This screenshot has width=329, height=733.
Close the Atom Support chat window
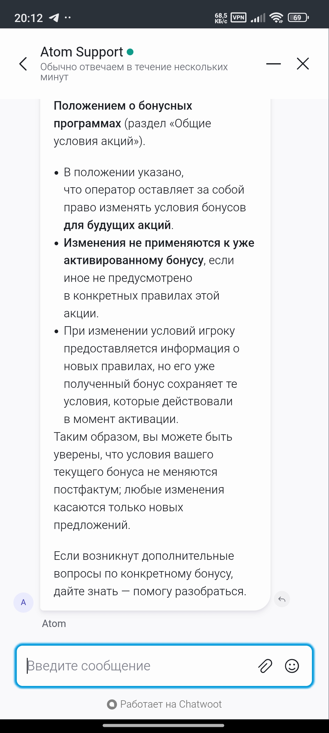click(302, 64)
